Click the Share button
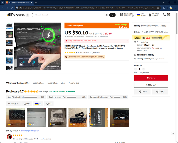178x143 pixels. tap(142, 92)
